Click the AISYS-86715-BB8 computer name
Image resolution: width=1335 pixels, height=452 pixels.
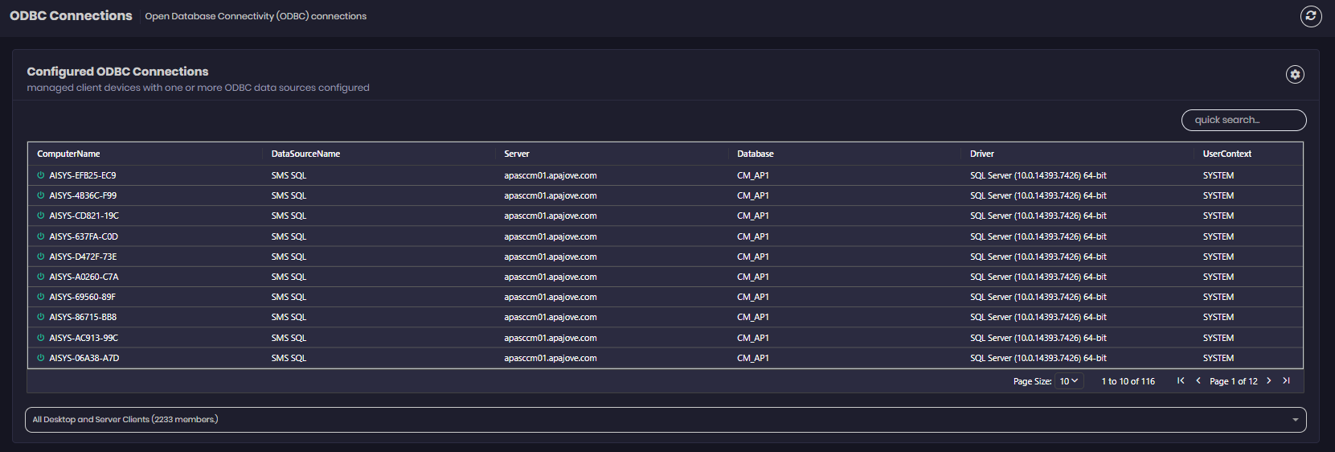point(83,317)
